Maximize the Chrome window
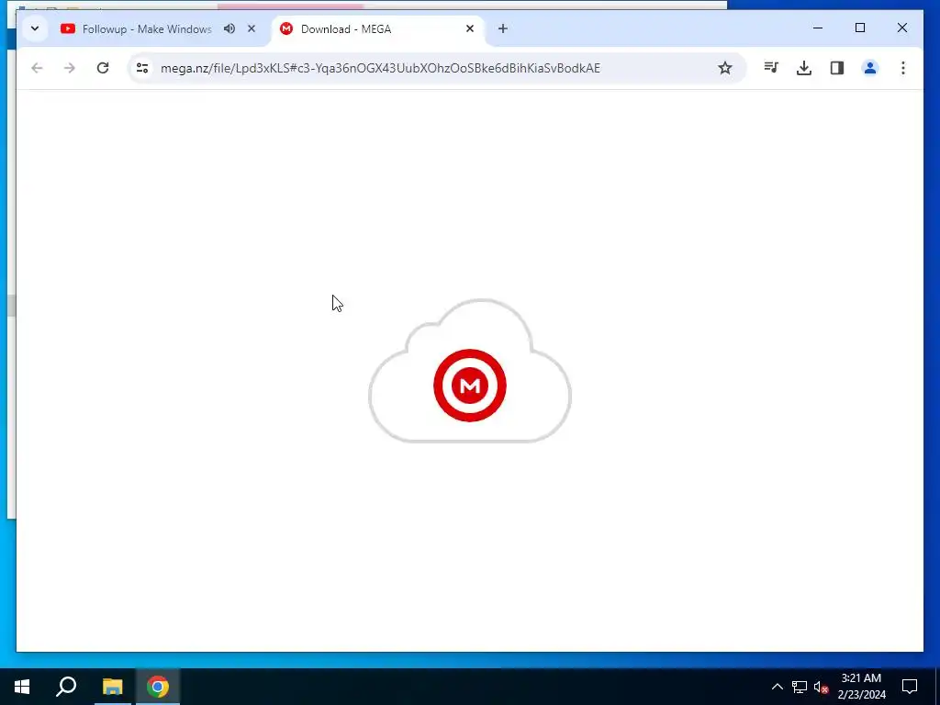 tap(860, 28)
